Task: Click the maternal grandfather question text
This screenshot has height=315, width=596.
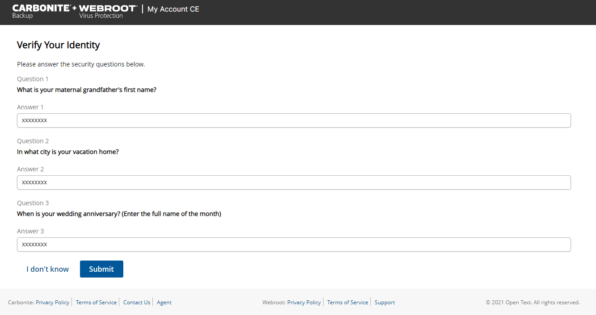Action: pyautogui.click(x=87, y=89)
